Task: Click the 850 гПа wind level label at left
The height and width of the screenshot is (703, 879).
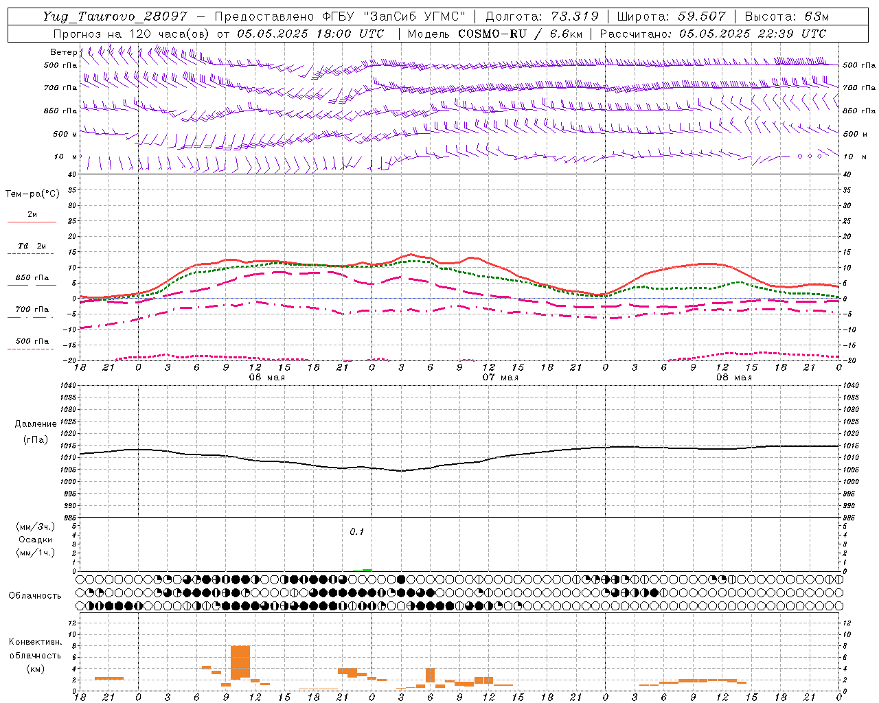Action: (60, 111)
